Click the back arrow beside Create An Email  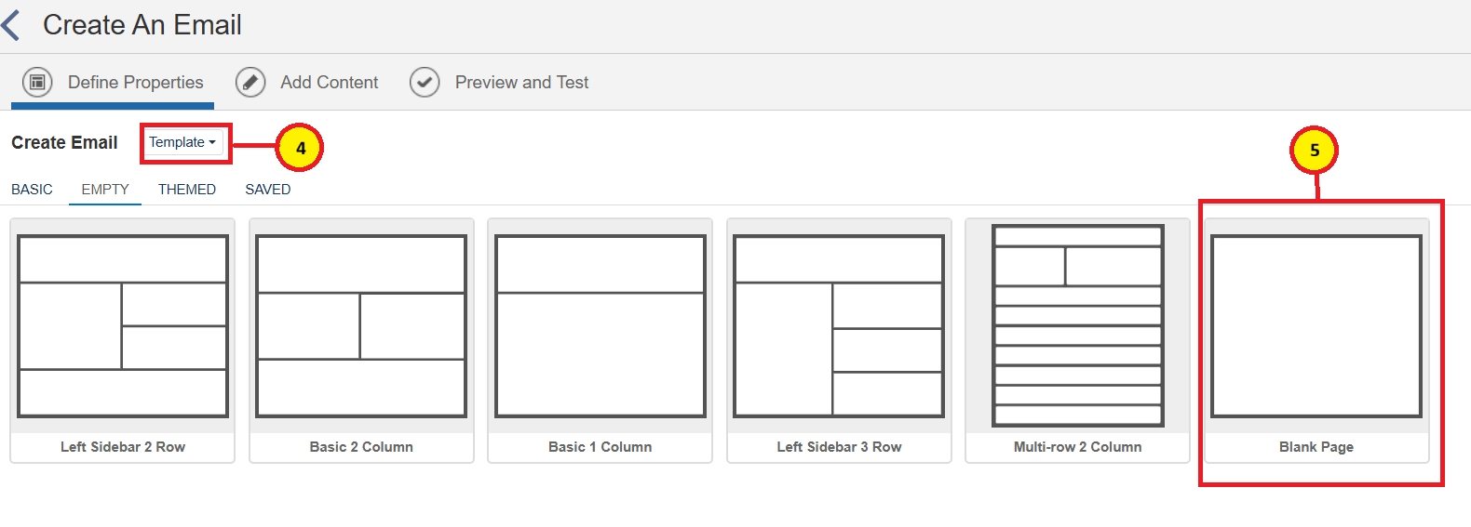tap(12, 25)
